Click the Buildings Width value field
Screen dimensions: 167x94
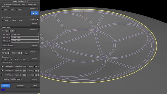click(x=19, y=79)
